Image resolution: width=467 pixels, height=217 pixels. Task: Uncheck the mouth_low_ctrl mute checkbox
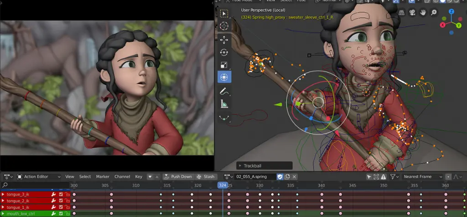tap(61, 214)
